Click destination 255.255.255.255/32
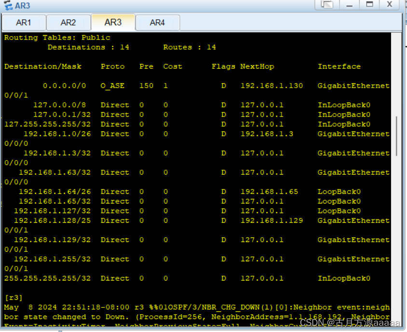This screenshot has width=407, height=332. [x=48, y=279]
